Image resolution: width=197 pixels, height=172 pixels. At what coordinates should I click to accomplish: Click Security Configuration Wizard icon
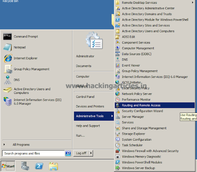click(x=118, y=111)
